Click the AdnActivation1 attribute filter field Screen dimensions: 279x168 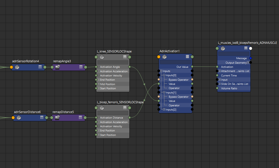(x=175, y=62)
